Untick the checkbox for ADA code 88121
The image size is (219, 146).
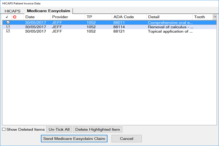coord(8,31)
